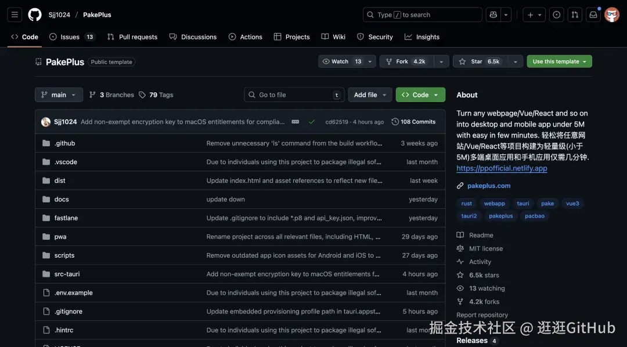Screen dimensions: 627x347
Task: Open the .hintrc file
Action: coord(64,330)
